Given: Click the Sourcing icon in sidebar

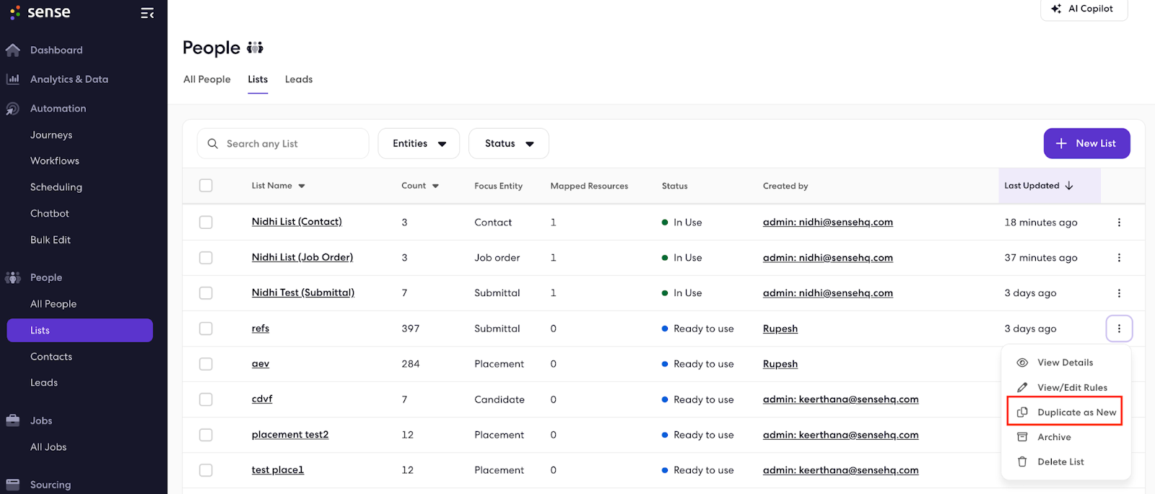Looking at the screenshot, I should (13, 485).
